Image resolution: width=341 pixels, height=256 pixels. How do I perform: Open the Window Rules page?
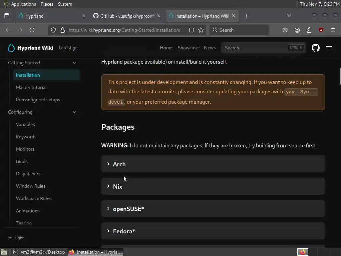pos(31,186)
